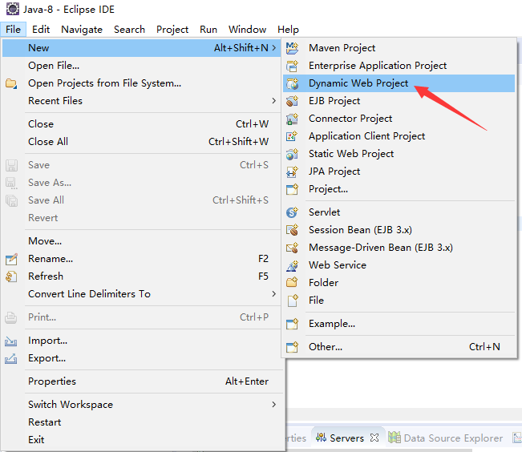The height and width of the screenshot is (452, 522).
Task: Switch to the Servers tab
Action: (x=347, y=438)
